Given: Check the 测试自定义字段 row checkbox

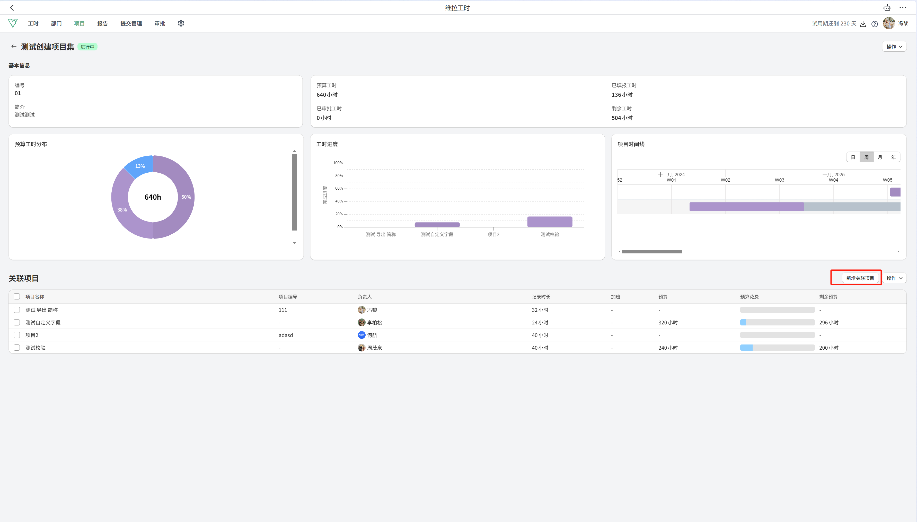Looking at the screenshot, I should [16, 322].
